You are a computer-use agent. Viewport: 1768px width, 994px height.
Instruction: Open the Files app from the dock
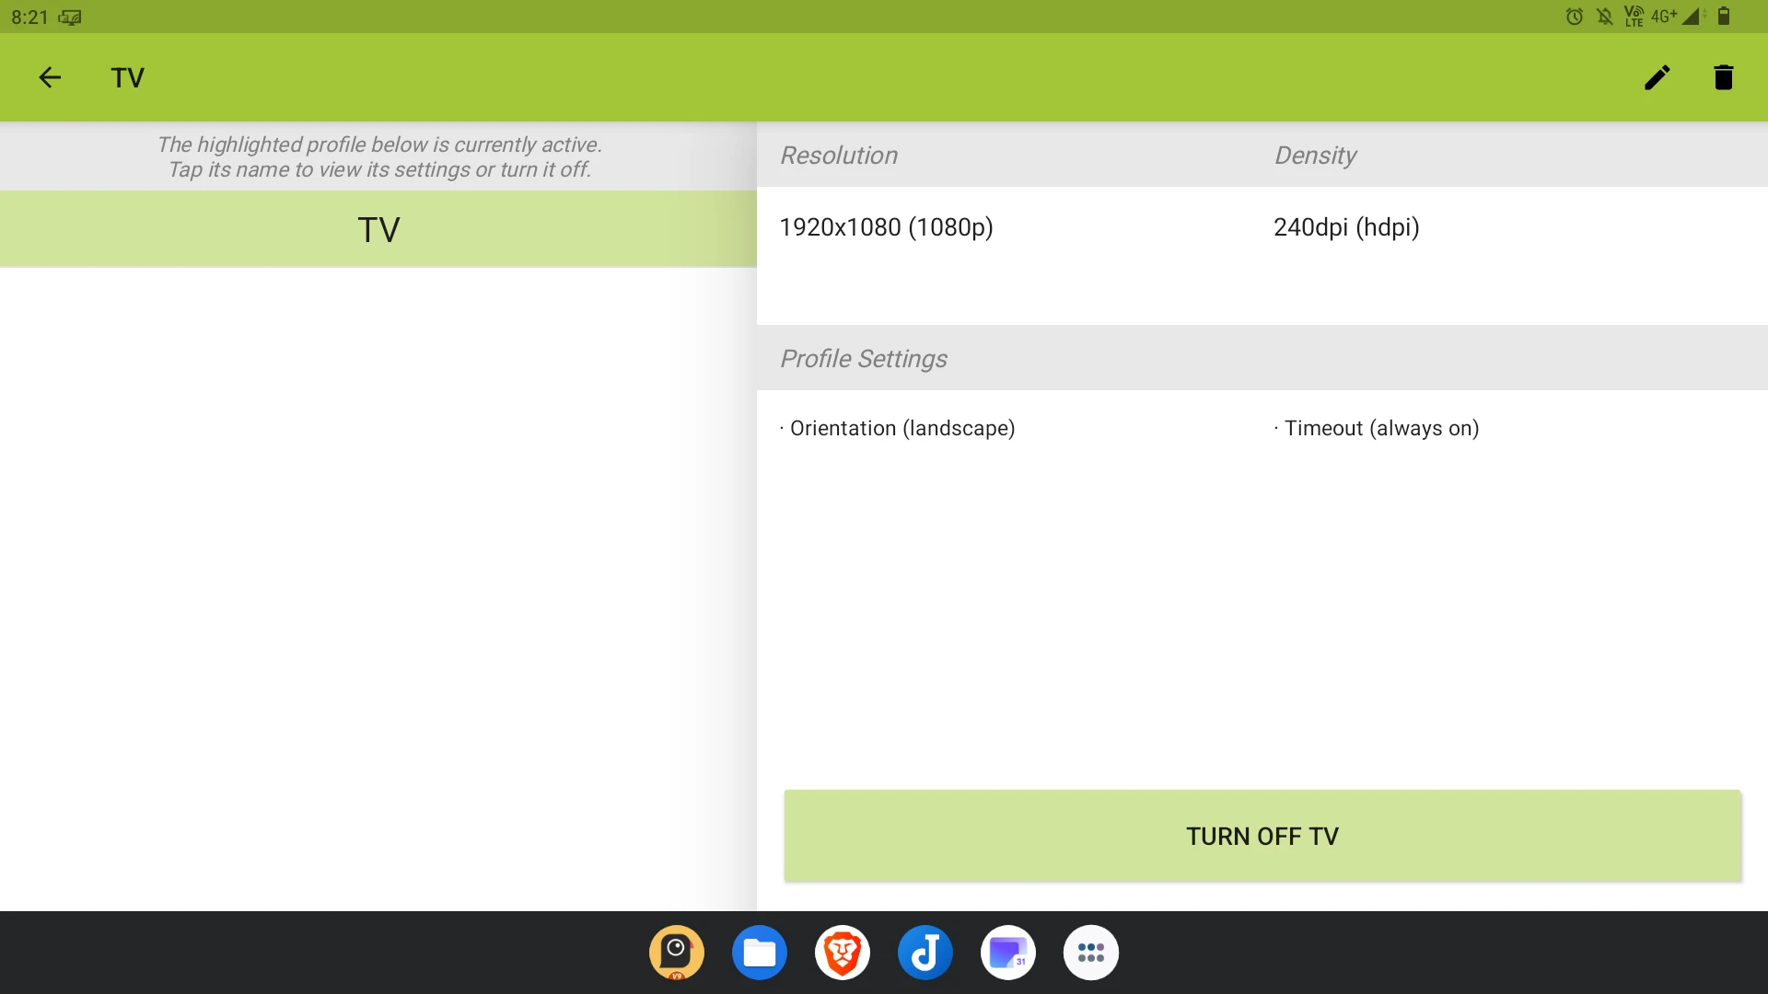pyautogui.click(x=759, y=953)
